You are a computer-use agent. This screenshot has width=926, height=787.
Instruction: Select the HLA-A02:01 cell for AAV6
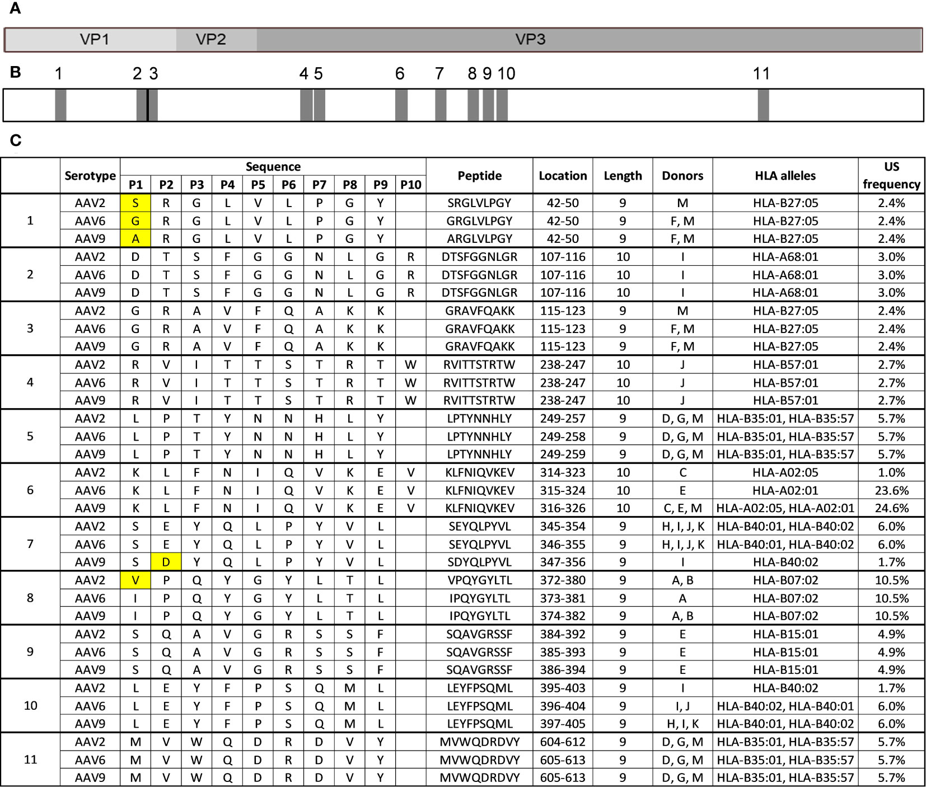pyautogui.click(x=785, y=490)
